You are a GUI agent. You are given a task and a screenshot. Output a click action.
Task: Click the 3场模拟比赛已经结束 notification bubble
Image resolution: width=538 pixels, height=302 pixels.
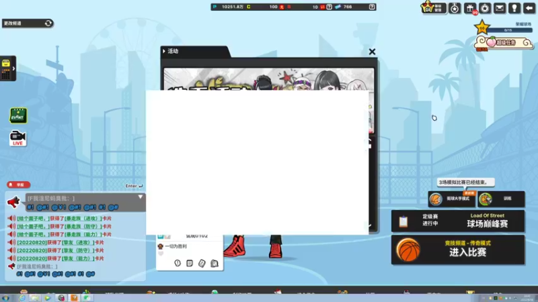[465, 182]
